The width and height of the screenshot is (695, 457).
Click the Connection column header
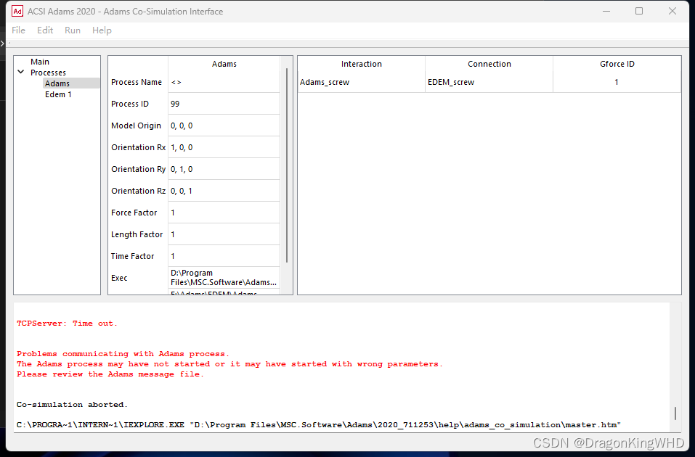[x=489, y=64]
